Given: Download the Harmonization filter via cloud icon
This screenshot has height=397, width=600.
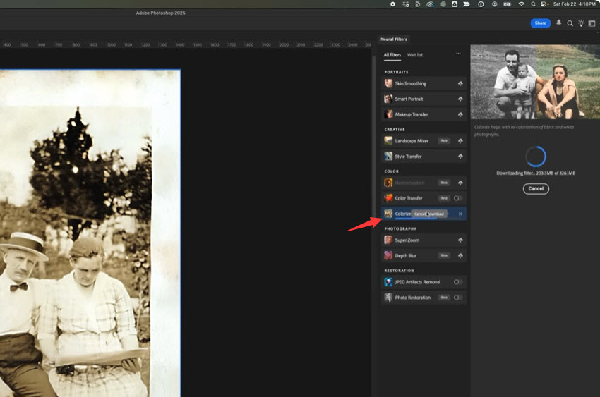Looking at the screenshot, I should pos(460,183).
